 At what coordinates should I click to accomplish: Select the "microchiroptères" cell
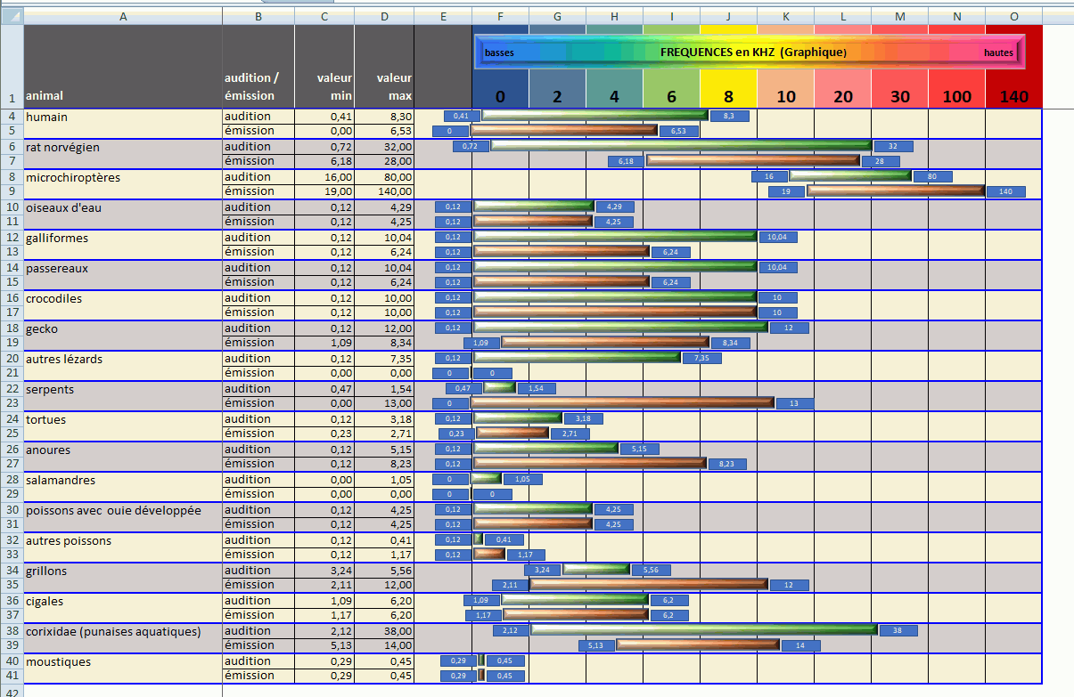coord(123,177)
